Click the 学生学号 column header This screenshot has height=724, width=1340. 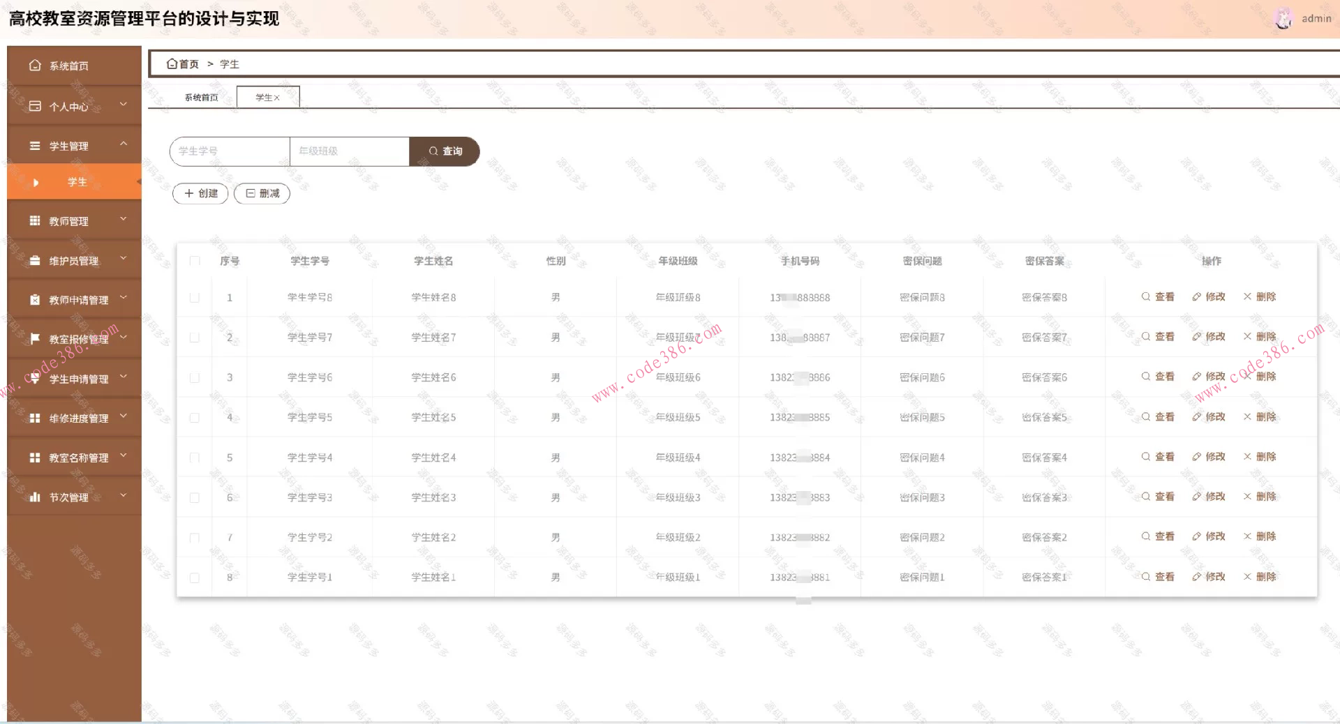tap(310, 261)
